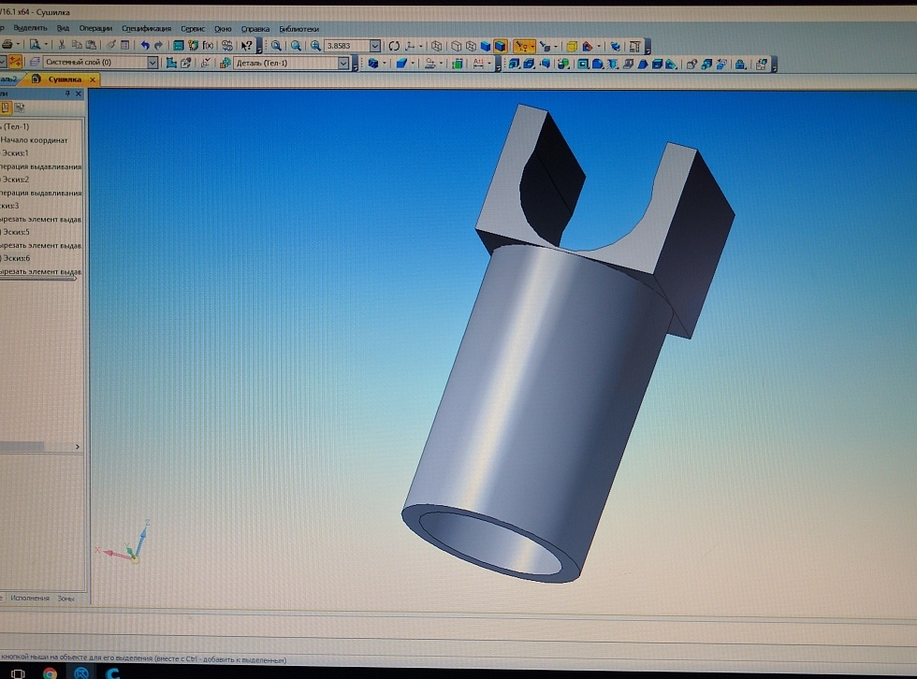Switch to the Исполнения tab
Screen dimensions: 917x679
30,599
